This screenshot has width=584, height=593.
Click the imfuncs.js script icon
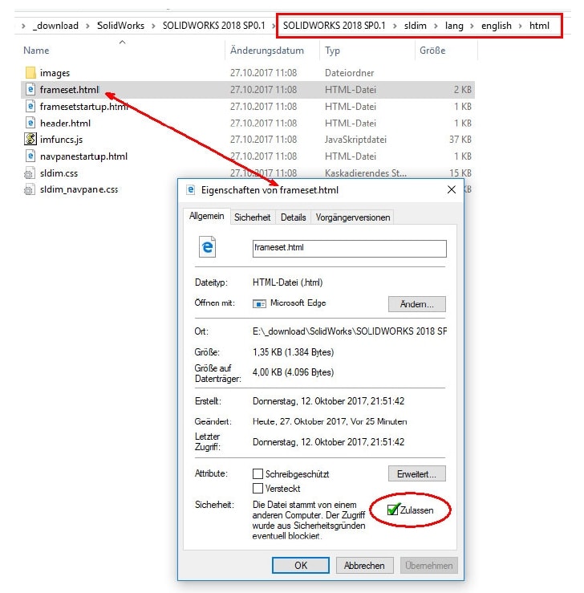point(30,139)
